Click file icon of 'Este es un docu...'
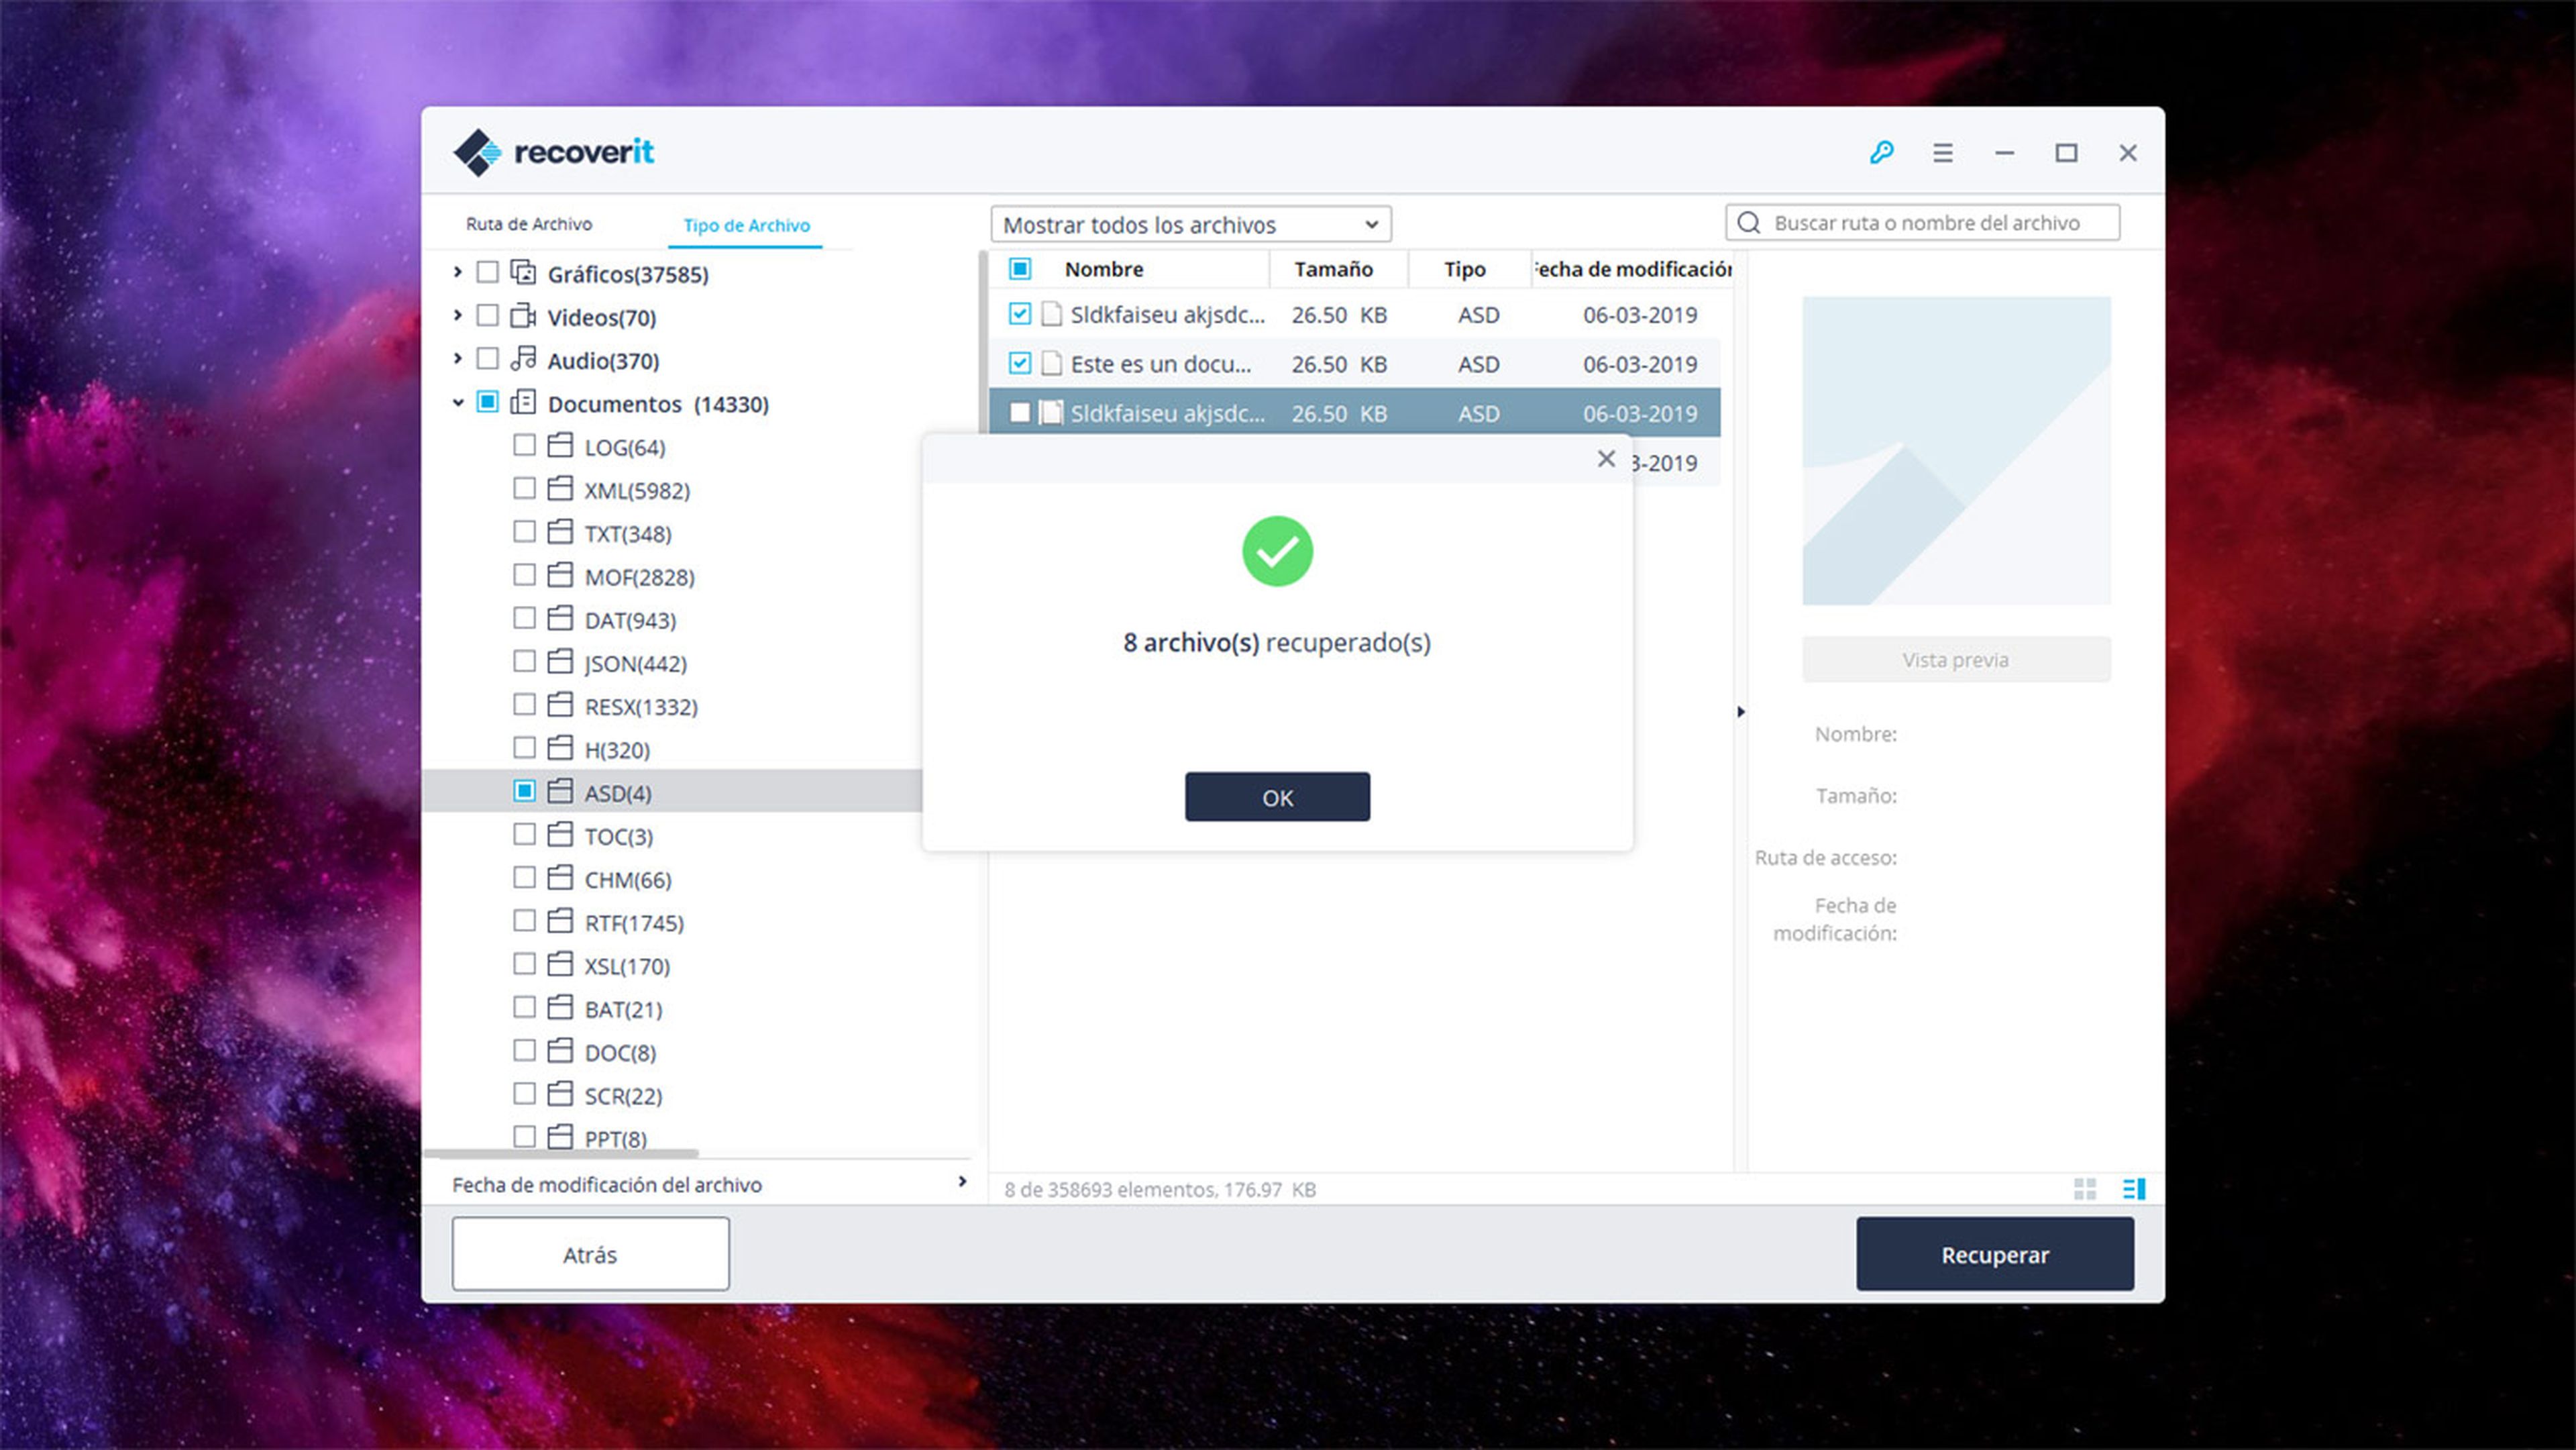The width and height of the screenshot is (2576, 1450). click(x=1051, y=363)
